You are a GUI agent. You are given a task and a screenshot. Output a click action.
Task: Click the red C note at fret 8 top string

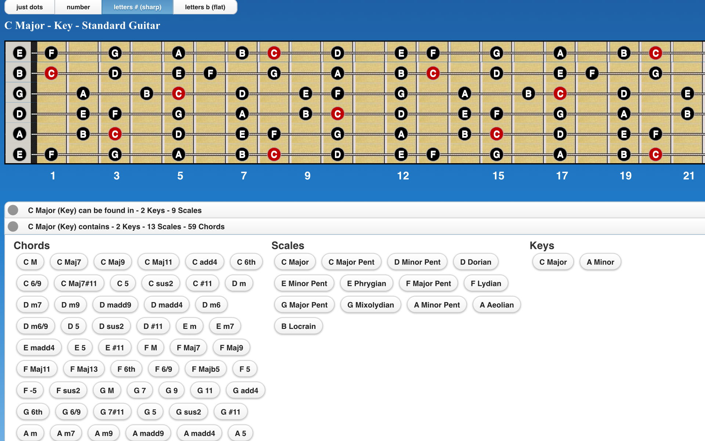click(274, 53)
